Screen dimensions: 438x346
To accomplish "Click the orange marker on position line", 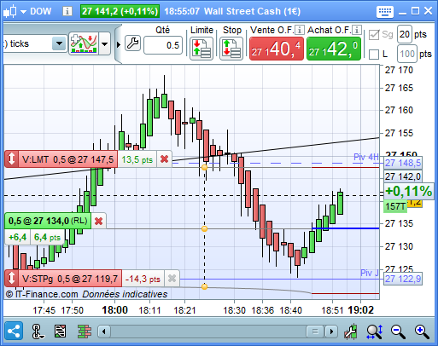I will [204, 228].
